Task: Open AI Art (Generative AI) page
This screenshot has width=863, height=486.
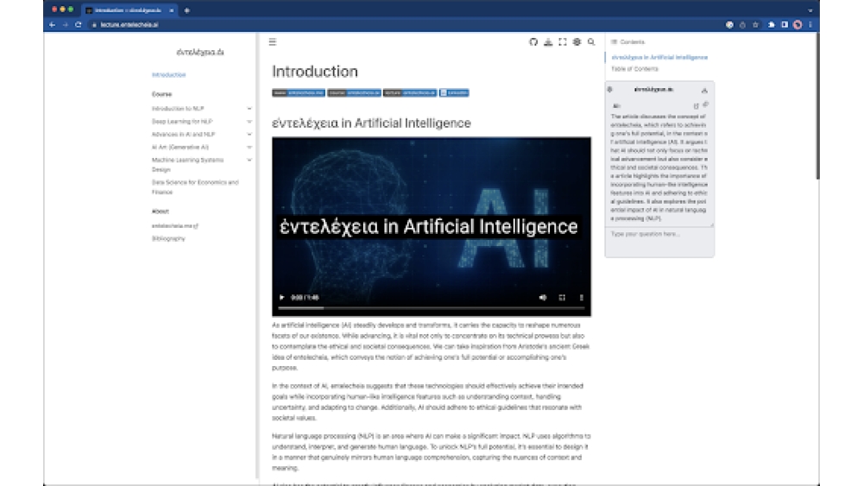Action: pyautogui.click(x=180, y=148)
